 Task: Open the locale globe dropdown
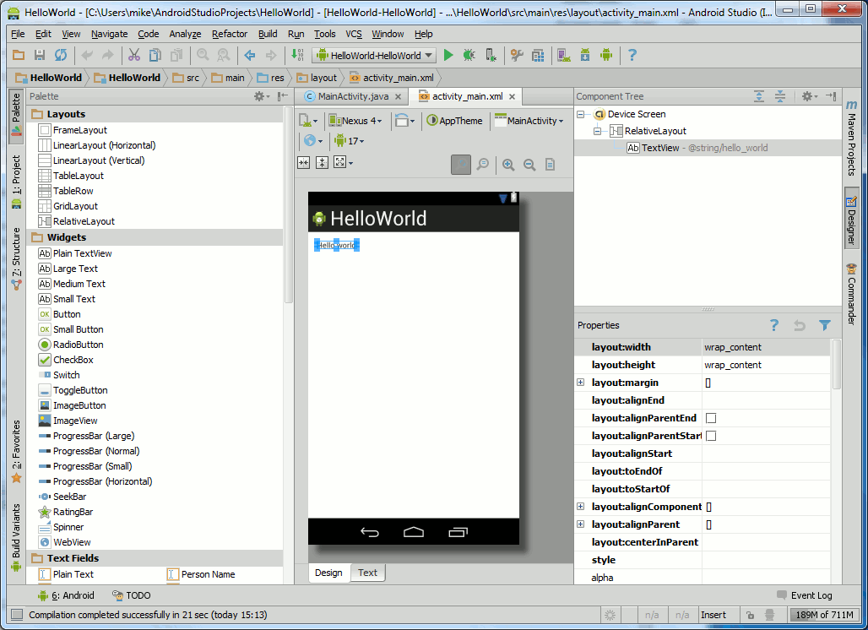pyautogui.click(x=312, y=141)
